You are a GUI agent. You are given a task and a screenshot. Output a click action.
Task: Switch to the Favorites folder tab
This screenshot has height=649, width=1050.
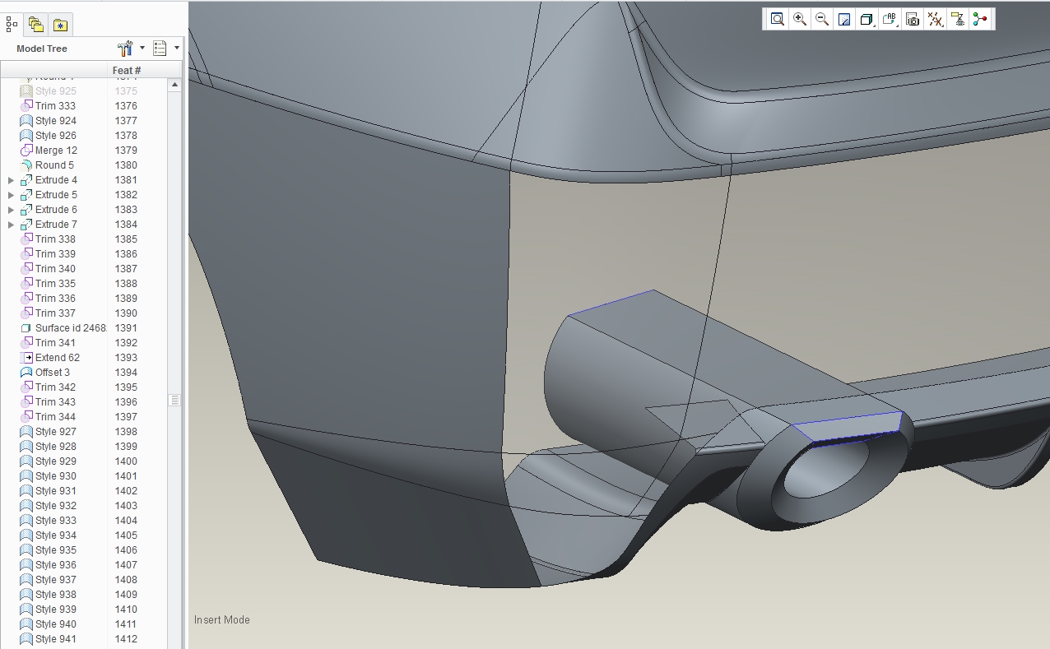pyautogui.click(x=60, y=25)
